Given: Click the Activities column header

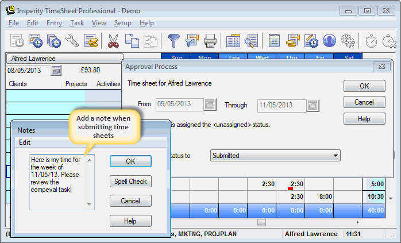Looking at the screenshot, I should point(107,84).
